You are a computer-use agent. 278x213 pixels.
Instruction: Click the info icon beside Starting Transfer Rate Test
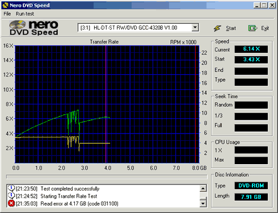(11, 196)
